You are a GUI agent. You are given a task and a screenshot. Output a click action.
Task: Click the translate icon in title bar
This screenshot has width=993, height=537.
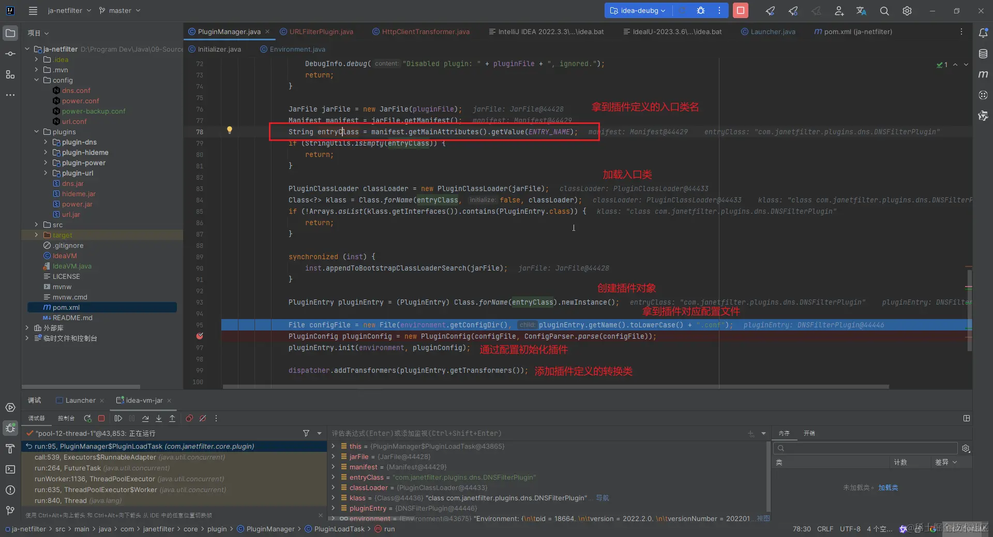(x=862, y=10)
